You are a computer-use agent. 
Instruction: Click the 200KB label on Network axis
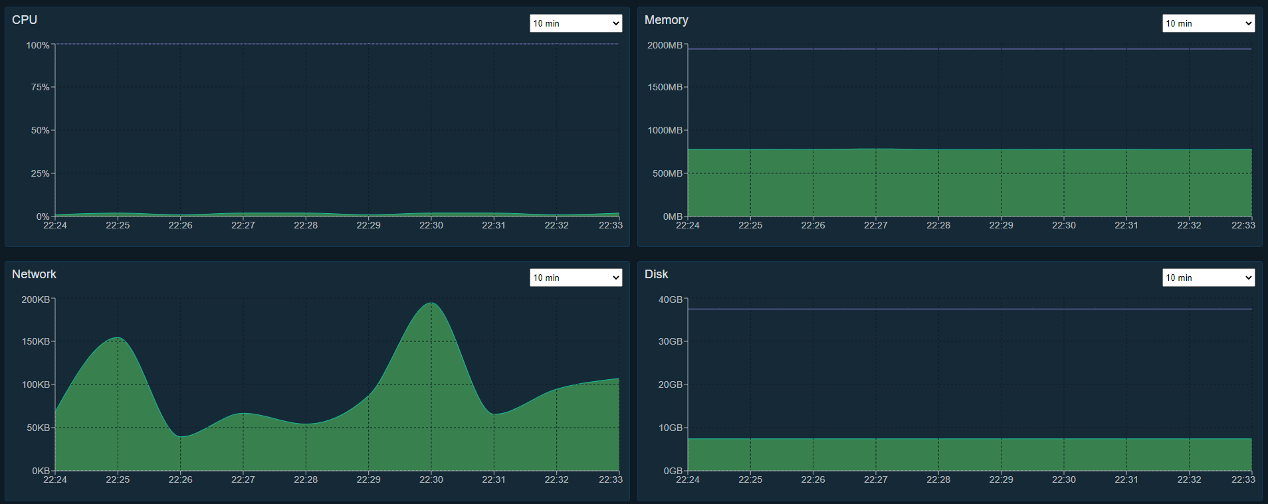point(35,299)
